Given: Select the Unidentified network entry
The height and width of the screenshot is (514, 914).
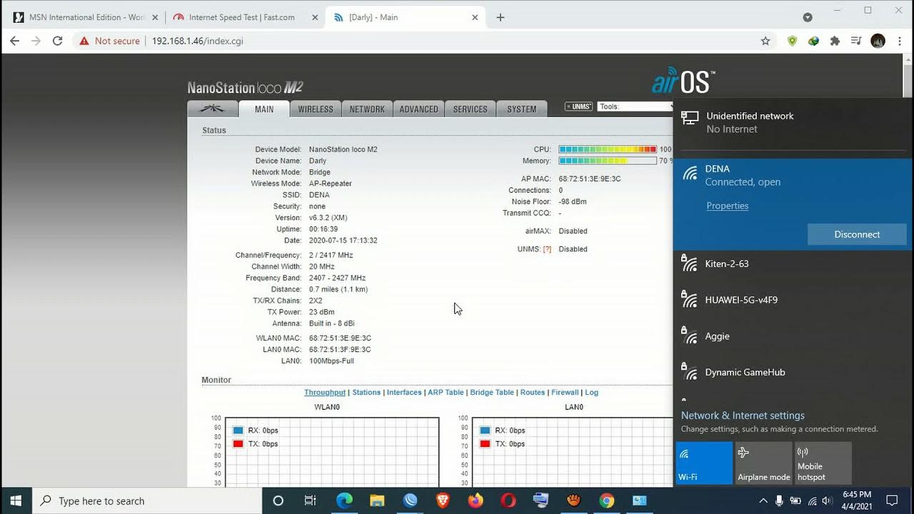Looking at the screenshot, I should (793, 122).
